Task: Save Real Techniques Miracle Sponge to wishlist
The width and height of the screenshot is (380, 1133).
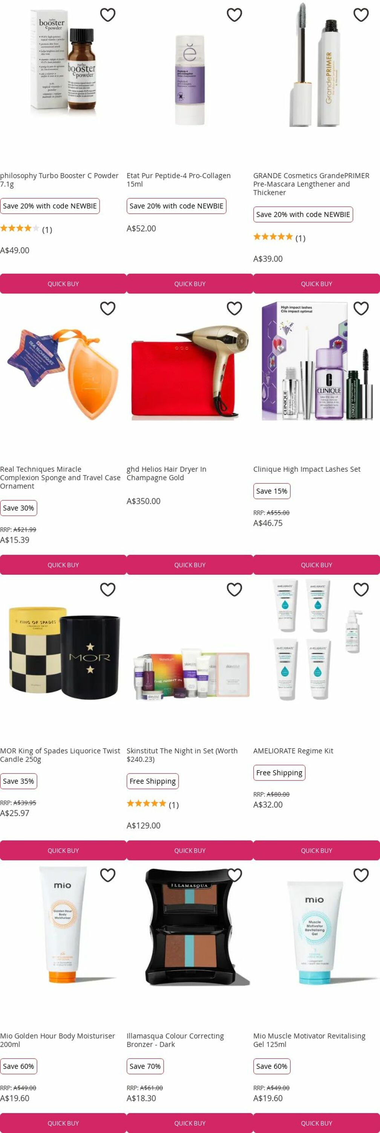Action: [x=107, y=308]
